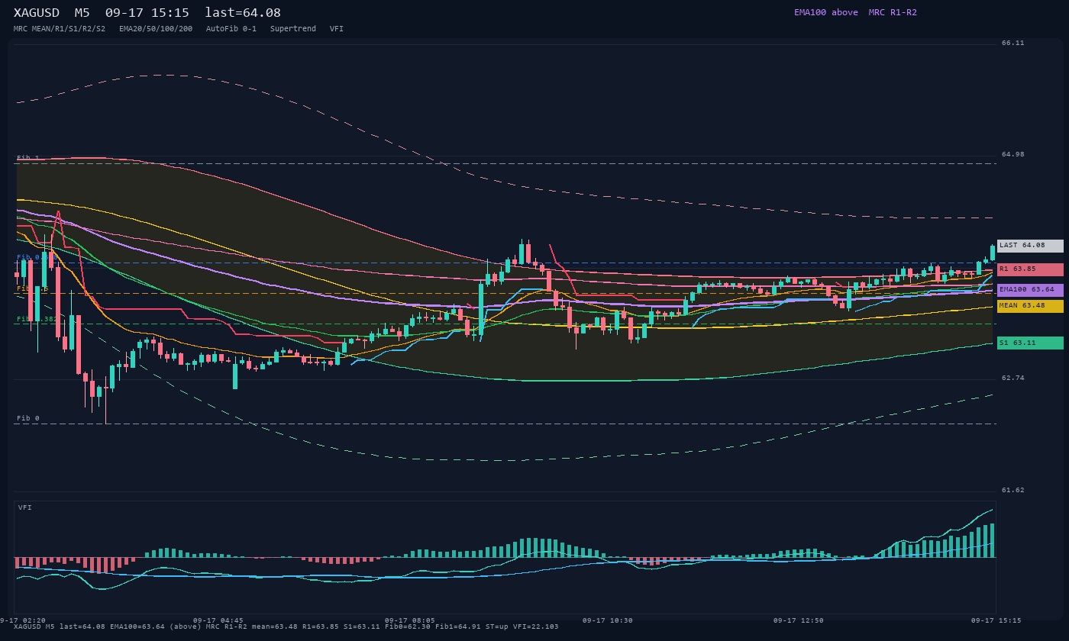Click the 'Supertrend' legend entry
The width and height of the screenshot is (1069, 641).
pos(293,29)
